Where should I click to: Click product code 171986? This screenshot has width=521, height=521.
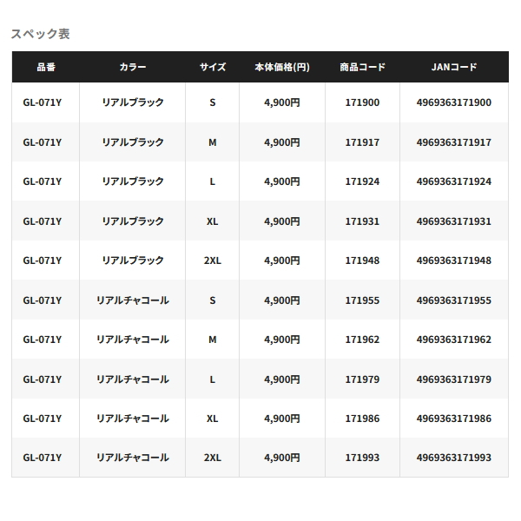[x=362, y=419]
